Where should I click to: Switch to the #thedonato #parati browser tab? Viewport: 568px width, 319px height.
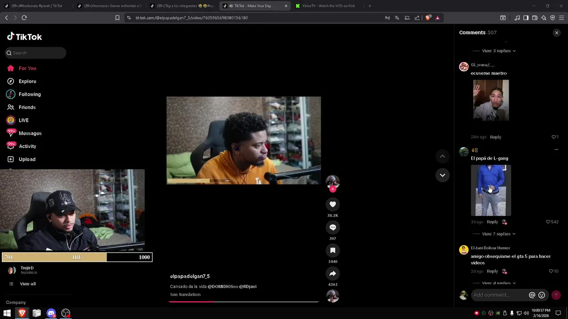coord(36,6)
